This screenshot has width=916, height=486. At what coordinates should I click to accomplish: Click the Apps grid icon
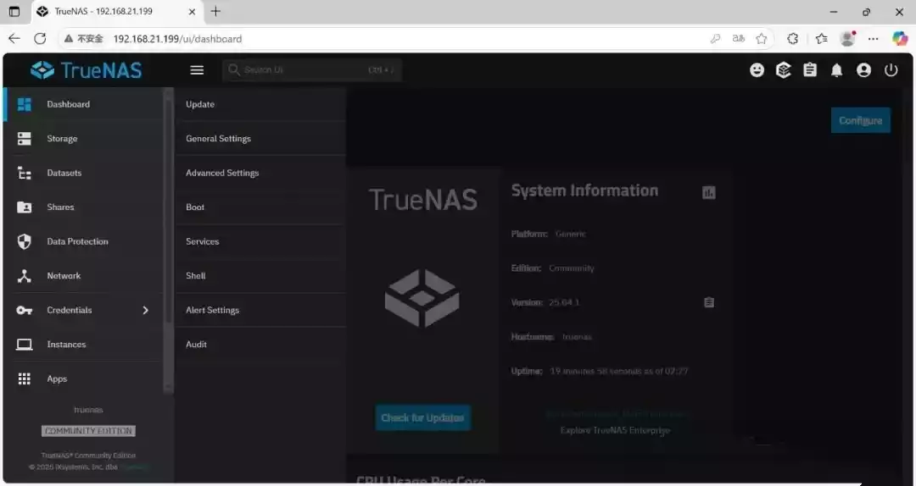pos(24,379)
